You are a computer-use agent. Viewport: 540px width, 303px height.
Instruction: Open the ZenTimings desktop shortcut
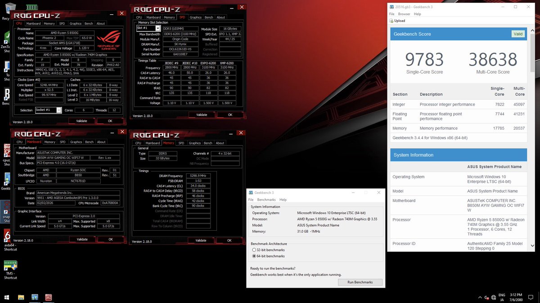click(5, 40)
